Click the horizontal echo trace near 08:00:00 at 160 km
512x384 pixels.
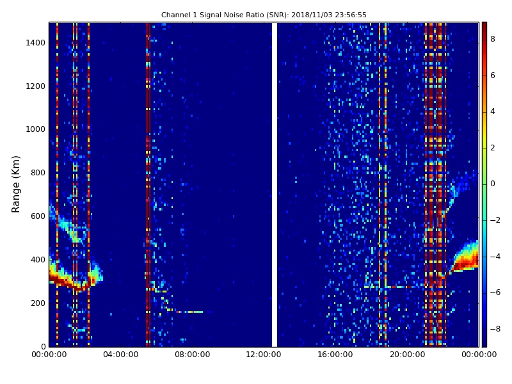point(189,312)
